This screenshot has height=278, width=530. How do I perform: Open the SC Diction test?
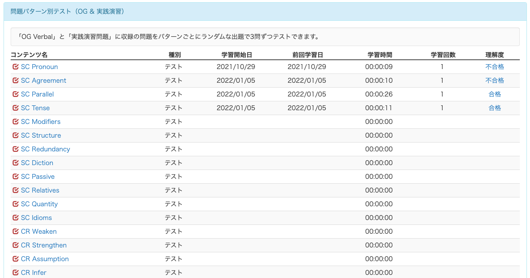37,163
